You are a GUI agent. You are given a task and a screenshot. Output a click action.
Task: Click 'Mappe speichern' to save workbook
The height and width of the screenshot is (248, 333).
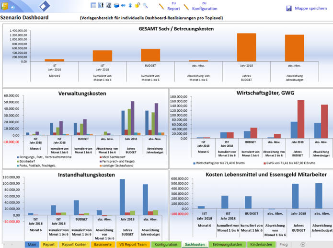[x=310, y=8]
